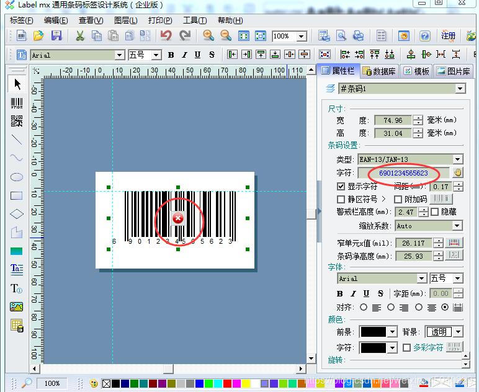The width and height of the screenshot is (479, 392).
Task: Open the properties panel font name dropdown
Action: pos(421,278)
